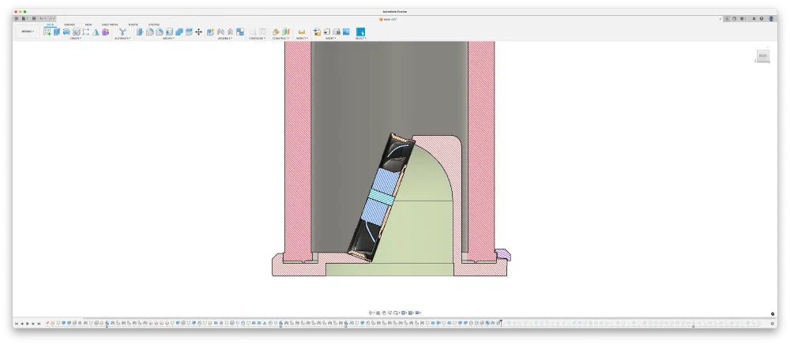Click the Offset Plane construct icon
Image resolution: width=790 pixels, height=345 pixels.
click(x=276, y=32)
